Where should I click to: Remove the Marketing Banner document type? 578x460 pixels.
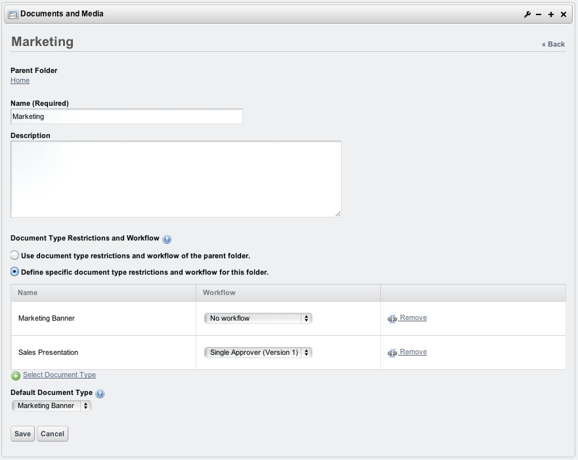tap(413, 317)
